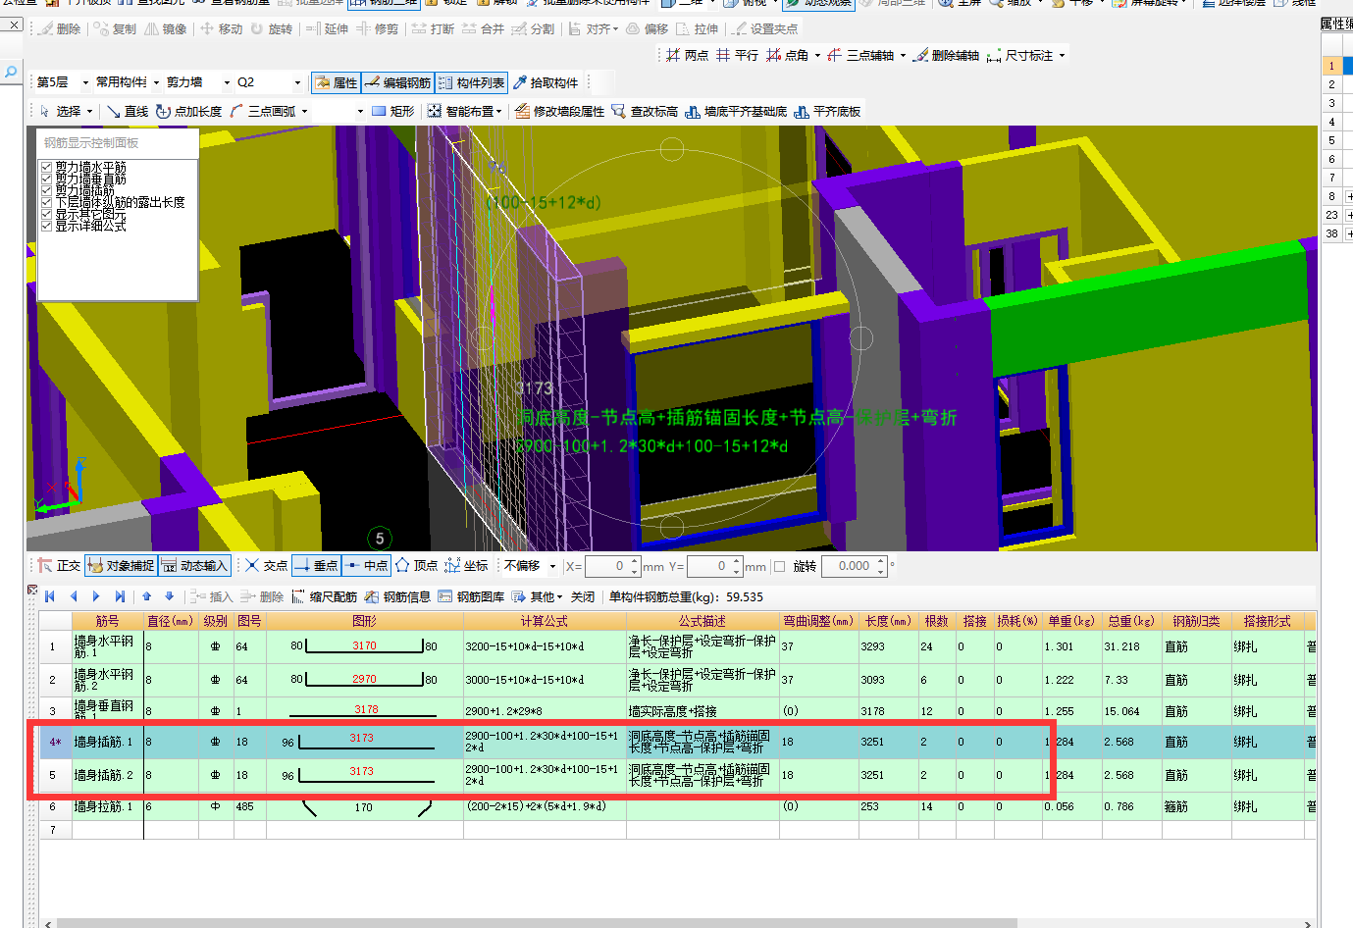
Task: Go to last rebar record
Action: [x=120, y=596]
